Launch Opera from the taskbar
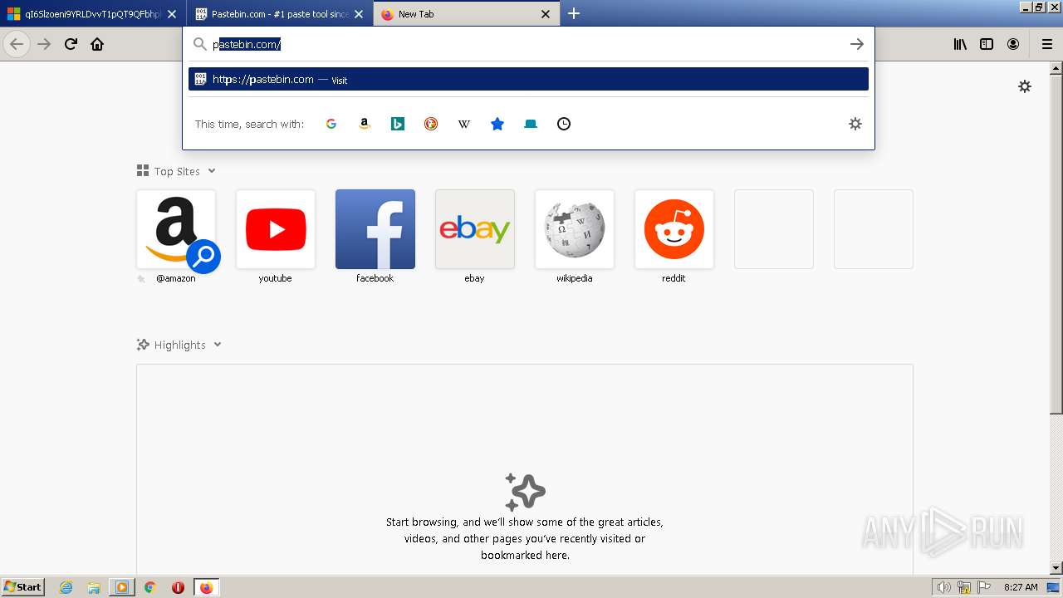The image size is (1063, 598). (178, 587)
